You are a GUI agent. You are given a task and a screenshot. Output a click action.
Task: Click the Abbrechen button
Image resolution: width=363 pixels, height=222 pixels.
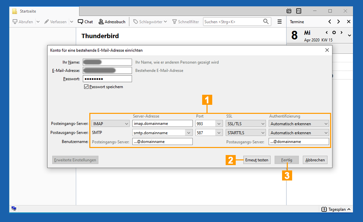315,160
